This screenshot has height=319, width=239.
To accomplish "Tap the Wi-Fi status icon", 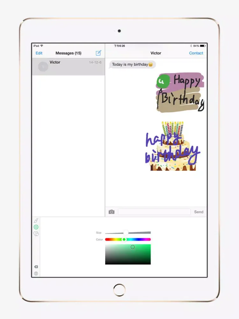I will point(42,46).
